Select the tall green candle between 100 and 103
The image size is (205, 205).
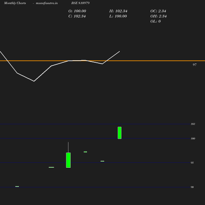120,133
